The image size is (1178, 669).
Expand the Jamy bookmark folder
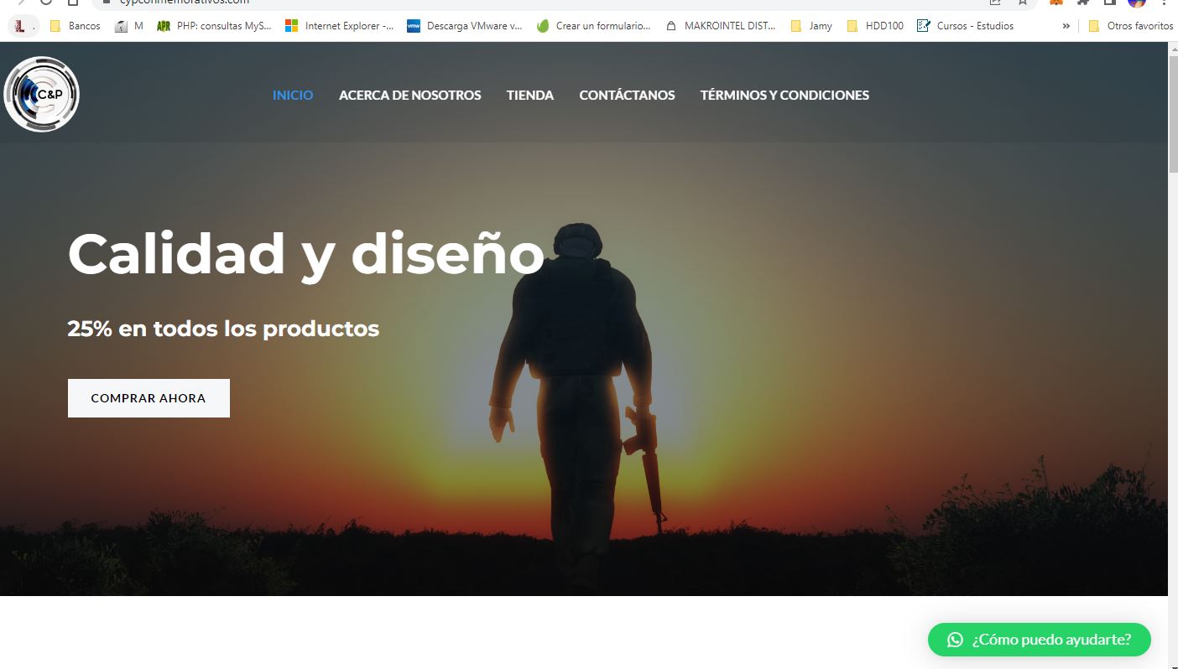(811, 26)
